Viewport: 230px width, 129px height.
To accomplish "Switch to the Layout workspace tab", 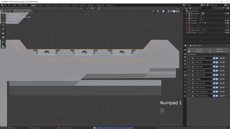I will tap(33, 5).
